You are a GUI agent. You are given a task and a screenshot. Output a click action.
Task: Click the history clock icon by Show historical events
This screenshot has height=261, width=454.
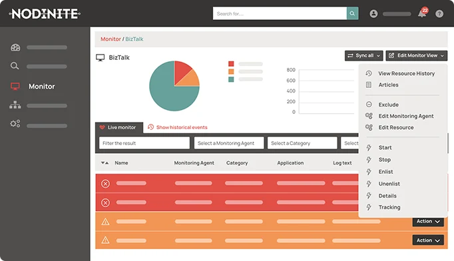150,127
